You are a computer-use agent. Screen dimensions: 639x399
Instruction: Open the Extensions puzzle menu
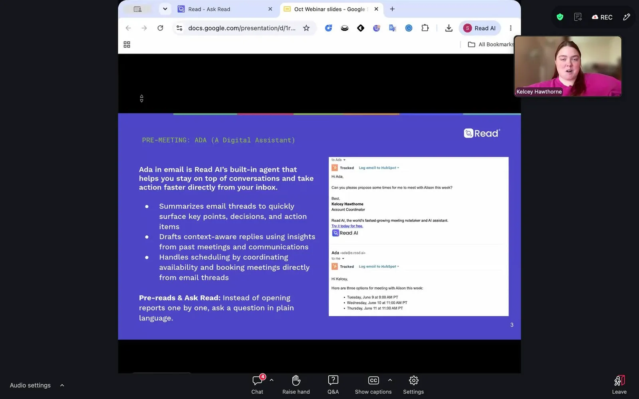pyautogui.click(x=425, y=28)
